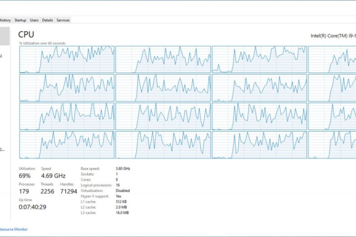
Task: Click the Threads label
Action: (47, 184)
